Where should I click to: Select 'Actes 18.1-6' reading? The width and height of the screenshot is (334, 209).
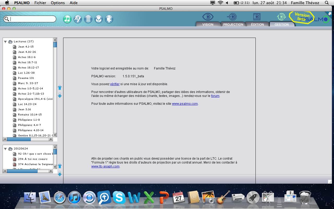[x=27, y=57]
